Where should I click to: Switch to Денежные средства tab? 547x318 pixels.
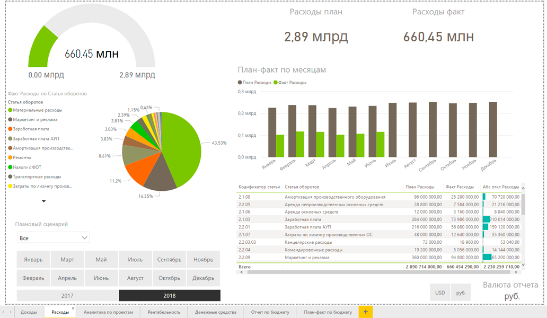coord(216,312)
